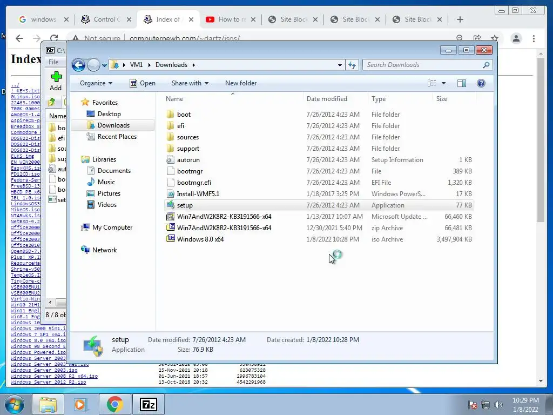Switch to the Google windows tab

coord(43,19)
